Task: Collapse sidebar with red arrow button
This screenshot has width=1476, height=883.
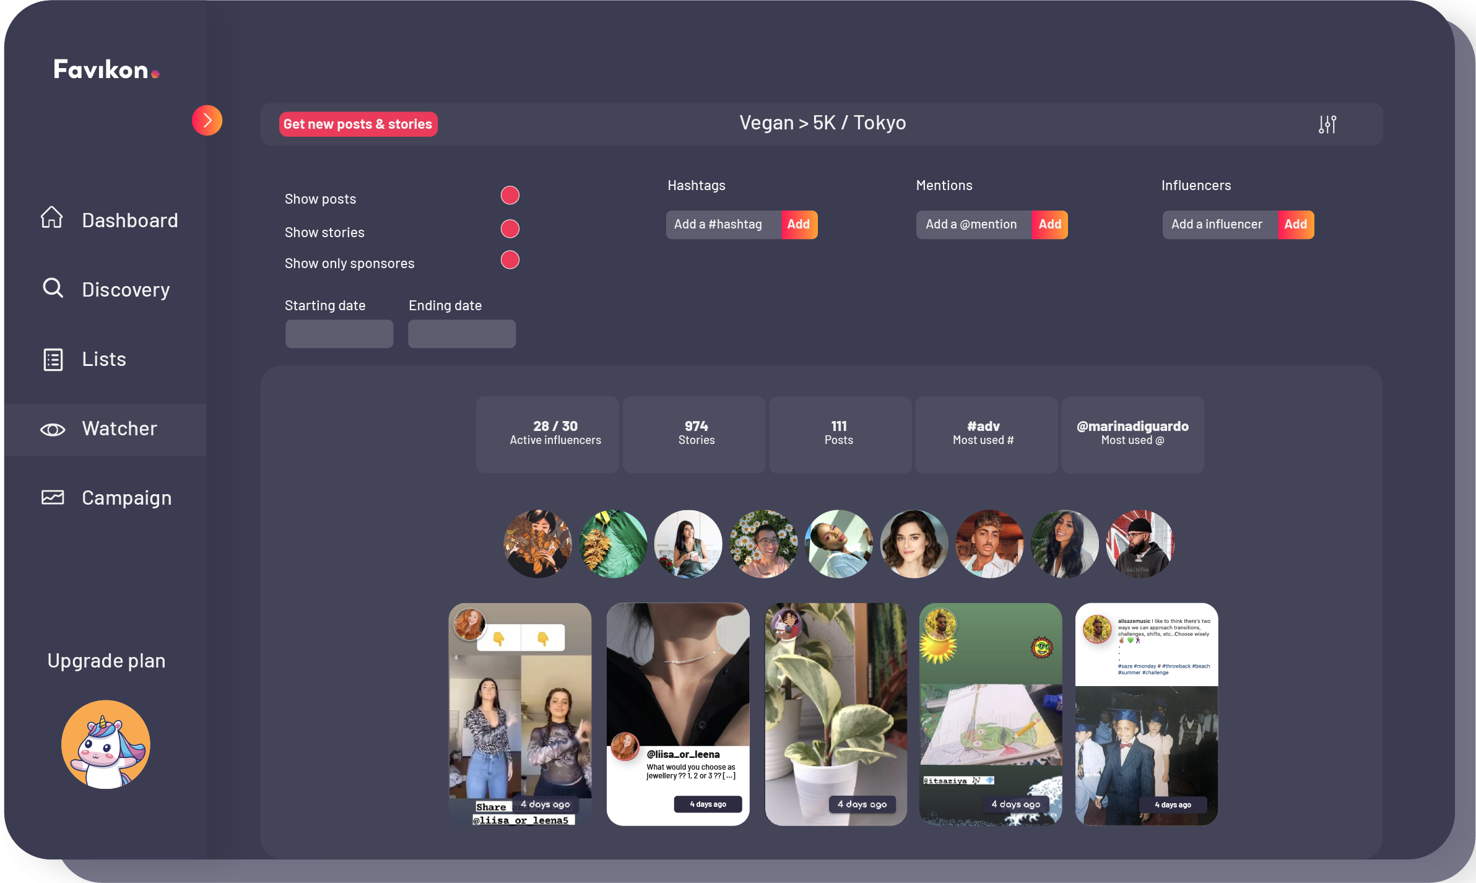Action: tap(207, 121)
